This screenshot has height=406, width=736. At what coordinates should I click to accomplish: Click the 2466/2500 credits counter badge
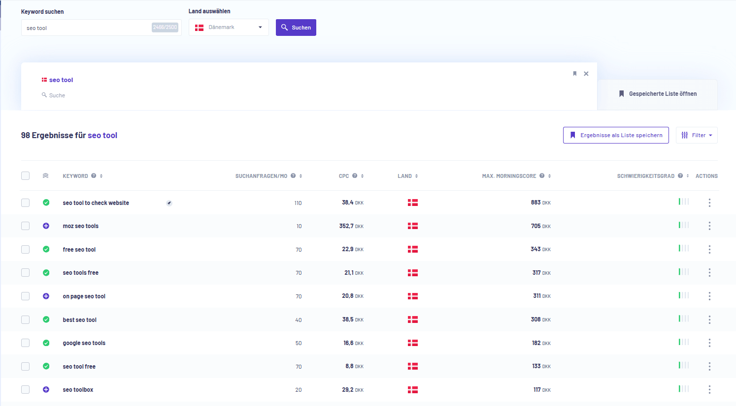coord(165,28)
